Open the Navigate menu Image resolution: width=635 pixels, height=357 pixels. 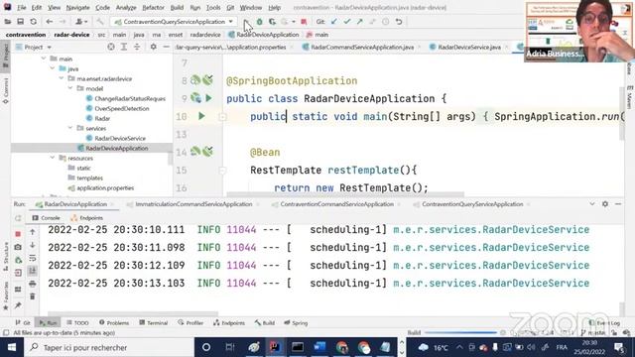[x=77, y=7]
